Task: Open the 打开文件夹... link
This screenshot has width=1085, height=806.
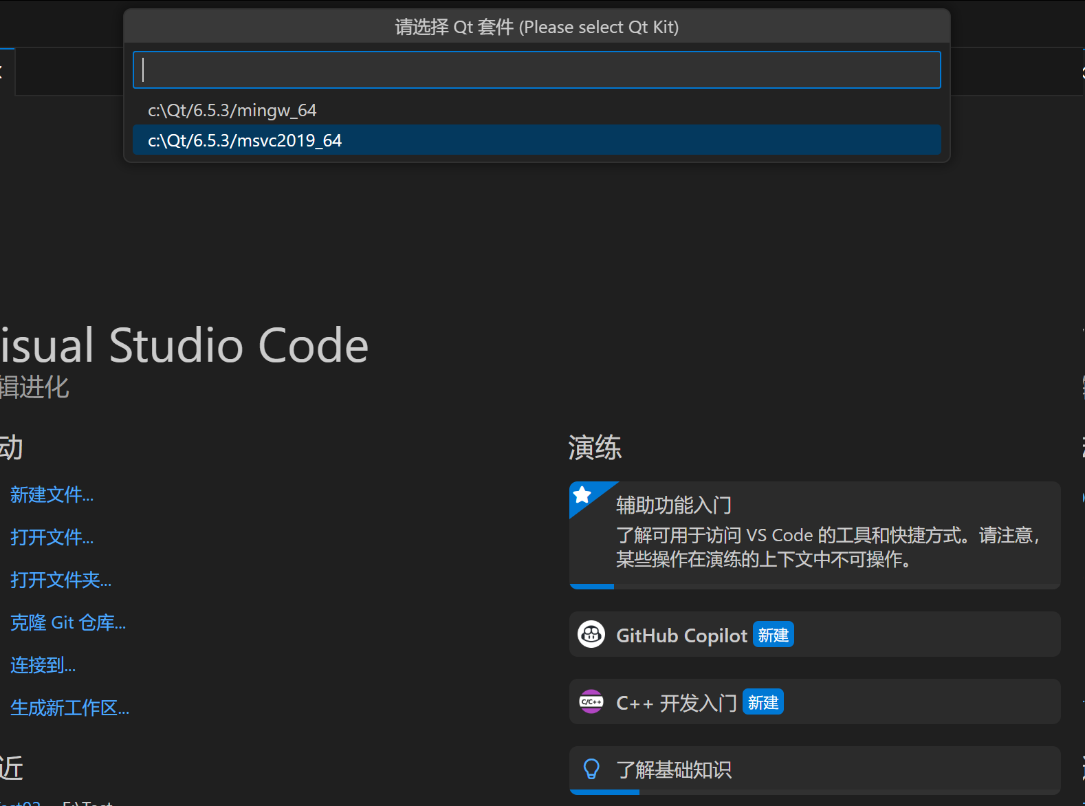Action: point(61,580)
